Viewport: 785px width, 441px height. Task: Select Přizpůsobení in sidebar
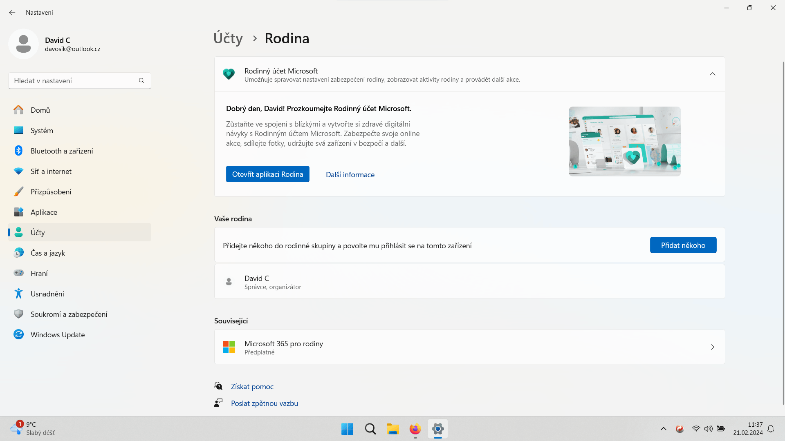coord(51,192)
